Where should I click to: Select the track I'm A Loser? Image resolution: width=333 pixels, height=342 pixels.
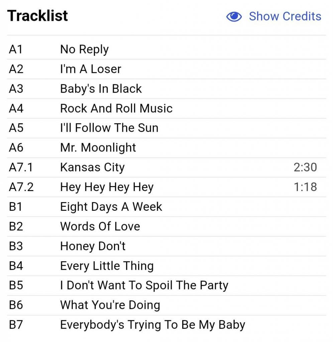91,69
